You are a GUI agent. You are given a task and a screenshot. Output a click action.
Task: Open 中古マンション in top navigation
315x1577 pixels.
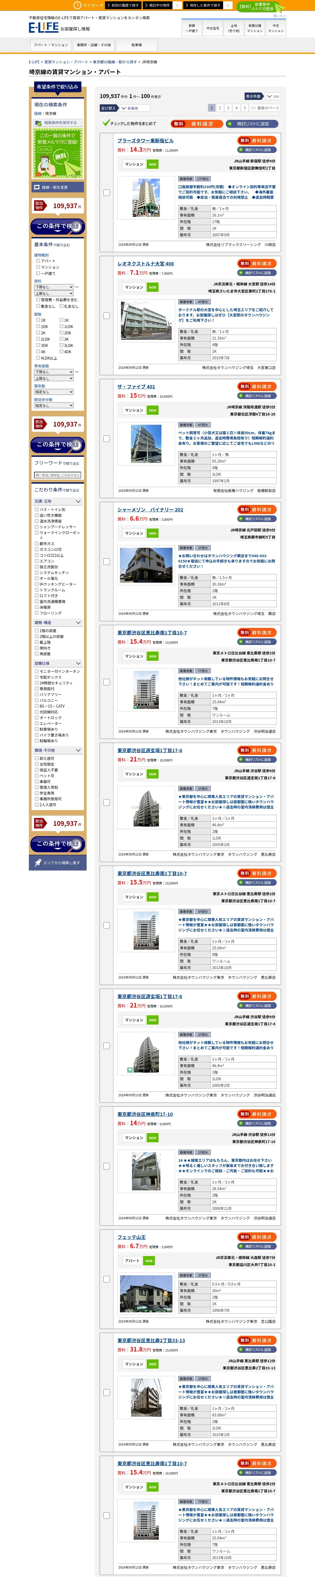(276, 28)
